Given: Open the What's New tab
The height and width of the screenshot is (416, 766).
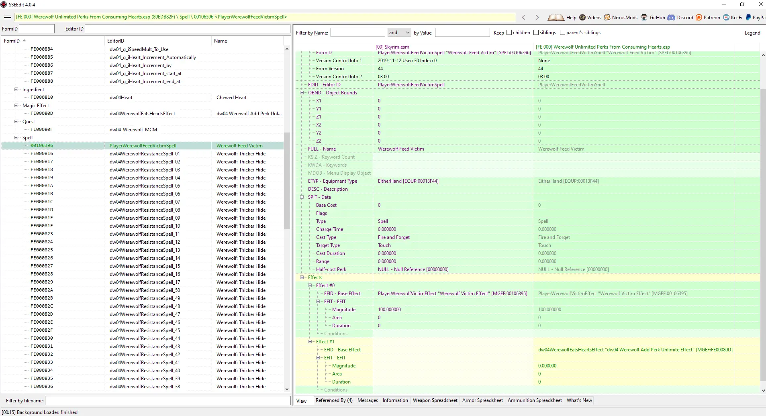Looking at the screenshot, I should coord(579,400).
